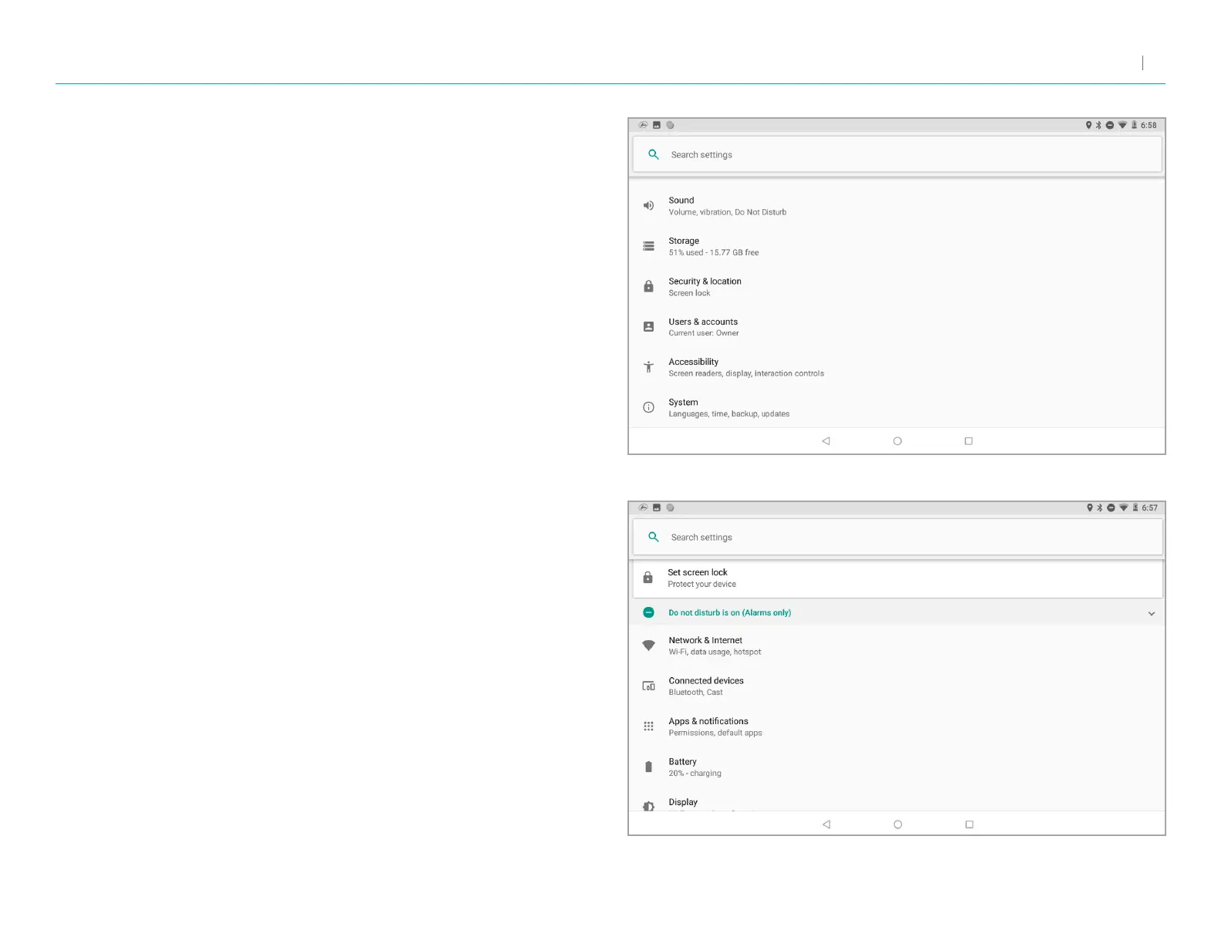Tap the Users & accounts person icon
Image resolution: width=1221 pixels, height=944 pixels.
point(648,327)
